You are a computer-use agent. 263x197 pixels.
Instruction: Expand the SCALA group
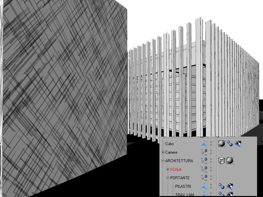click(x=168, y=169)
